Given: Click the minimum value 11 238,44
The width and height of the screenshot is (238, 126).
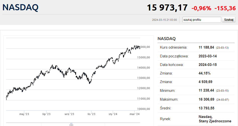Looking at the screenshot, I should (x=206, y=90).
